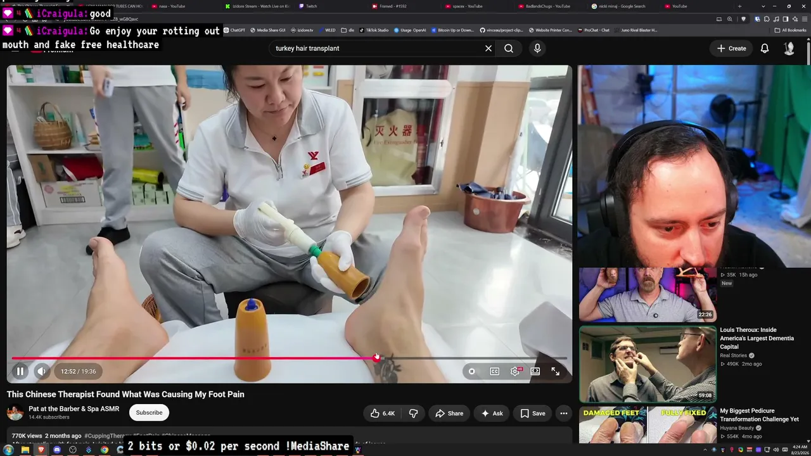This screenshot has width=811, height=456.
Task: Click the Ask button below the video
Action: click(492, 414)
